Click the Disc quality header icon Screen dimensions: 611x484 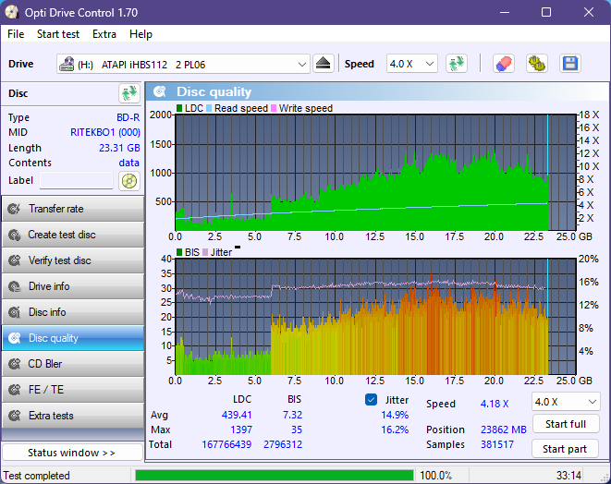159,91
